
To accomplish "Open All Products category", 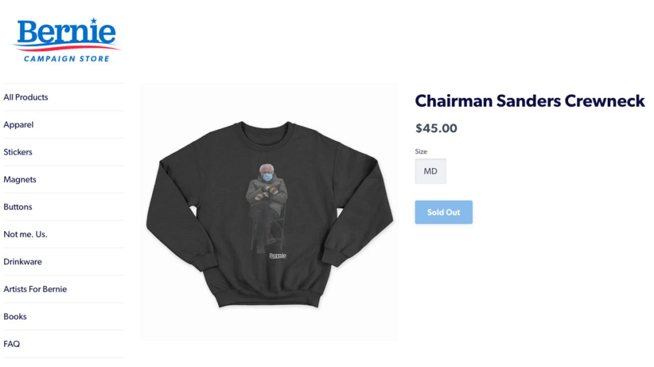I will [26, 97].
